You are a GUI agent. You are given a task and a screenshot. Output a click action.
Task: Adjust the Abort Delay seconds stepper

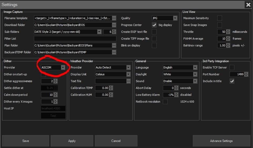[x=176, y=88]
